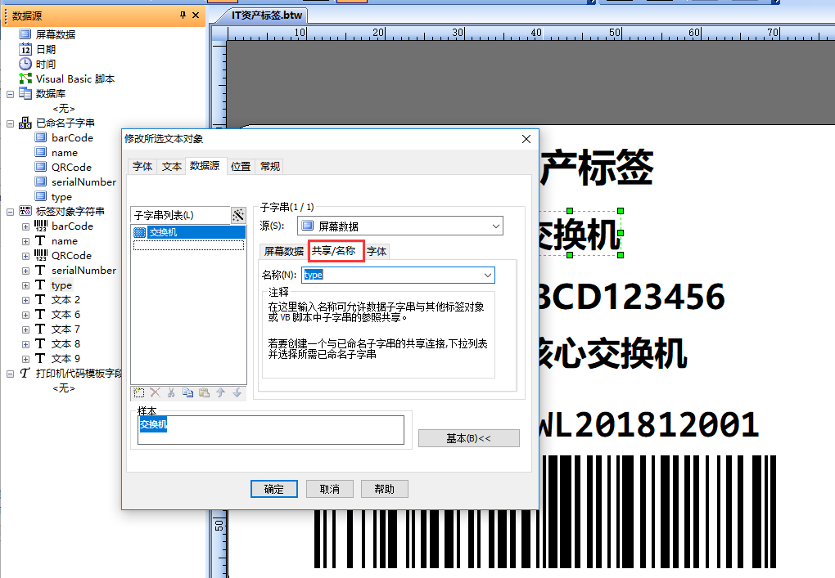Click the move substring up arrow
Screen dimensions: 835x578
coord(220,392)
